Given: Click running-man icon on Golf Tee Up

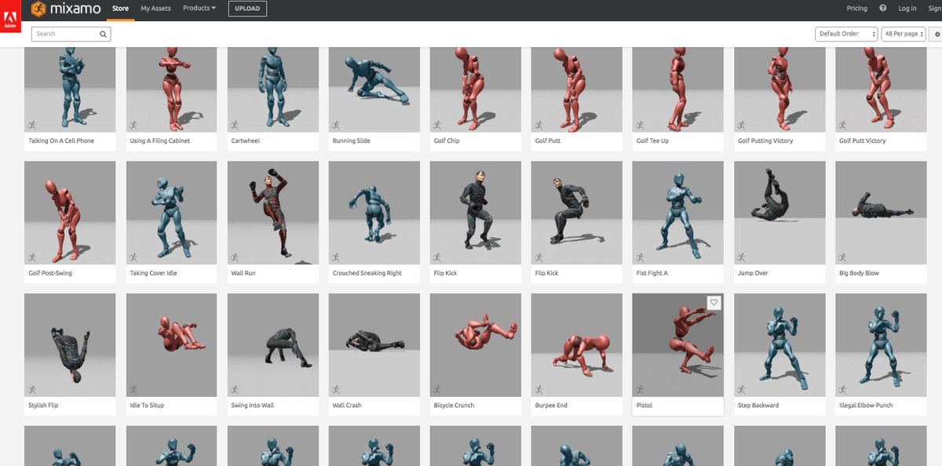Looking at the screenshot, I should tap(640, 125).
